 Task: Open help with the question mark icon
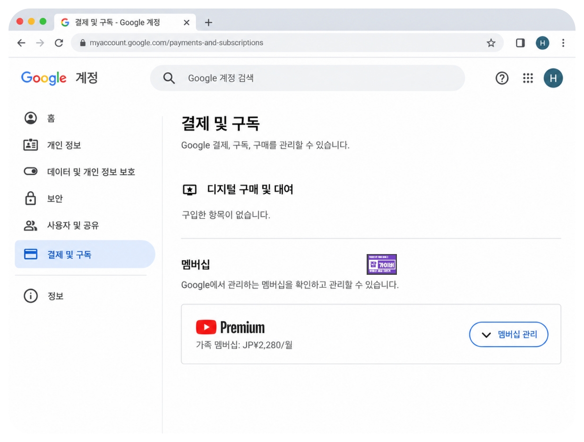tap(502, 78)
